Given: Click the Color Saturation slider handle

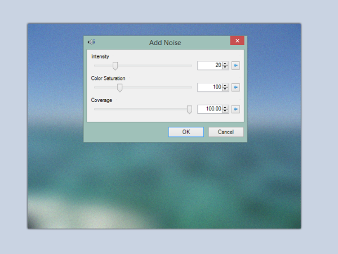Looking at the screenshot, I should pos(119,88).
